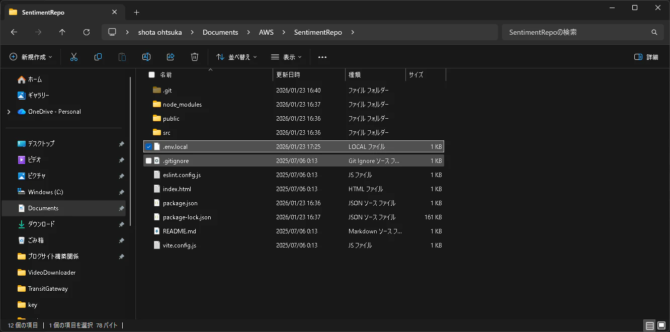Go back with the left arrow

(x=14, y=32)
